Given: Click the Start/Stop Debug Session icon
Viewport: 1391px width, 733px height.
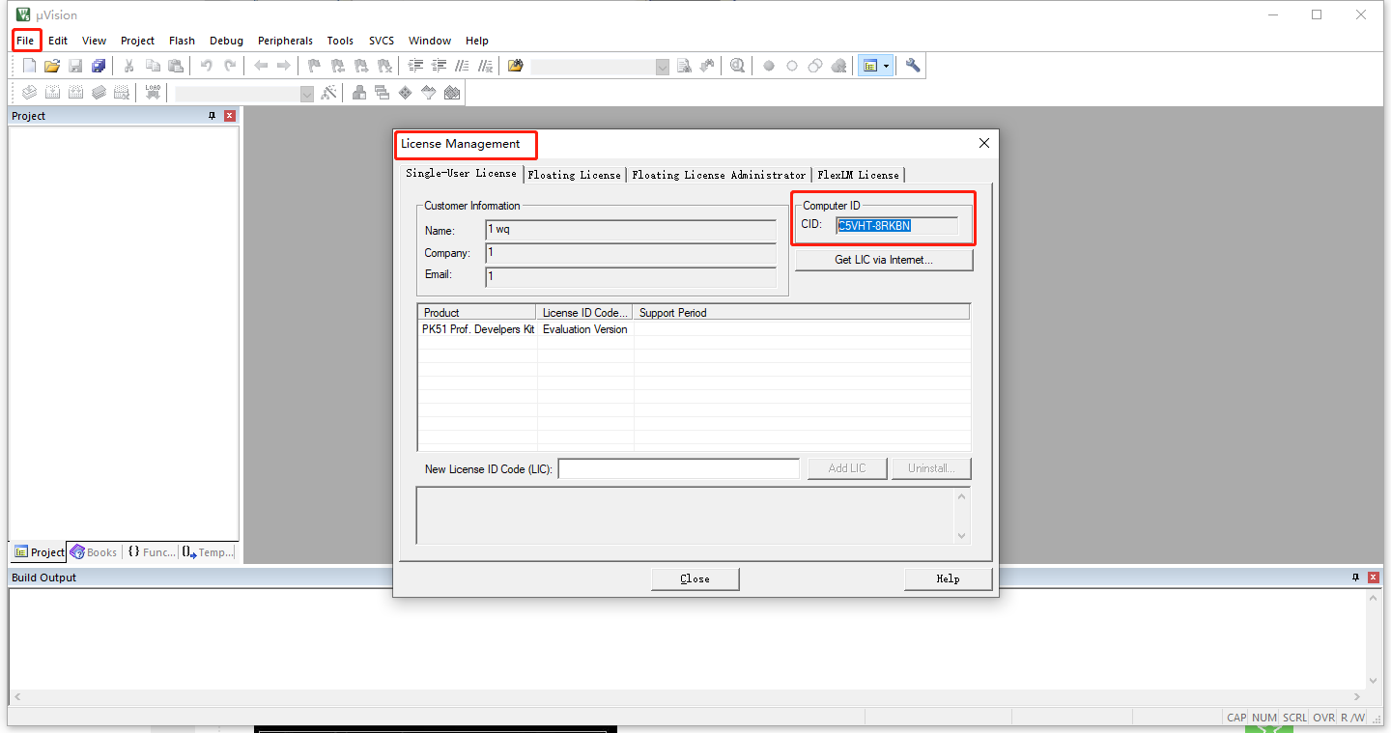Looking at the screenshot, I should (x=738, y=66).
